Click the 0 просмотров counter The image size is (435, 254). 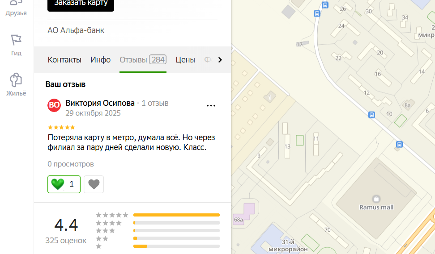71,164
